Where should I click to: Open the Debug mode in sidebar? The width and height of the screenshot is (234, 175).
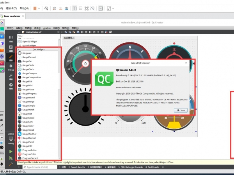11,66
